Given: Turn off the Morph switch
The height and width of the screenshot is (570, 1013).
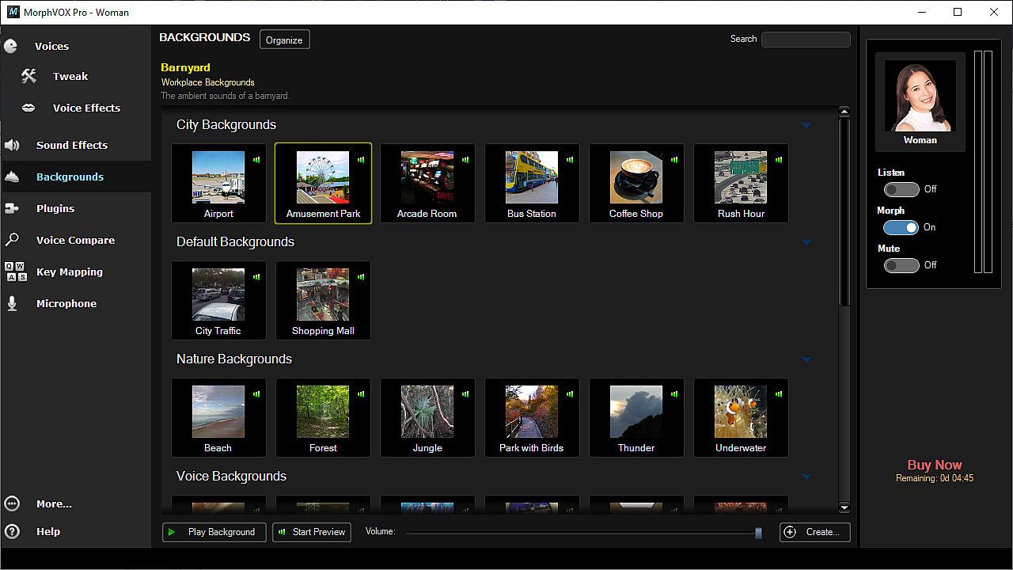Looking at the screenshot, I should pyautogui.click(x=901, y=227).
